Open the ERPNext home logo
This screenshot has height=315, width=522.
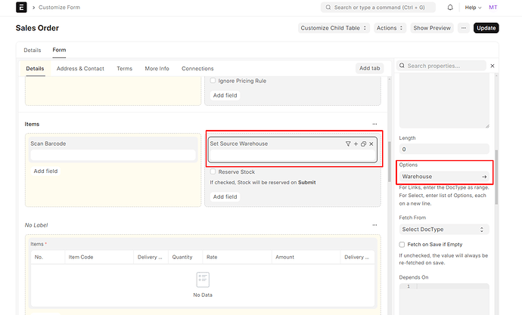tap(21, 8)
